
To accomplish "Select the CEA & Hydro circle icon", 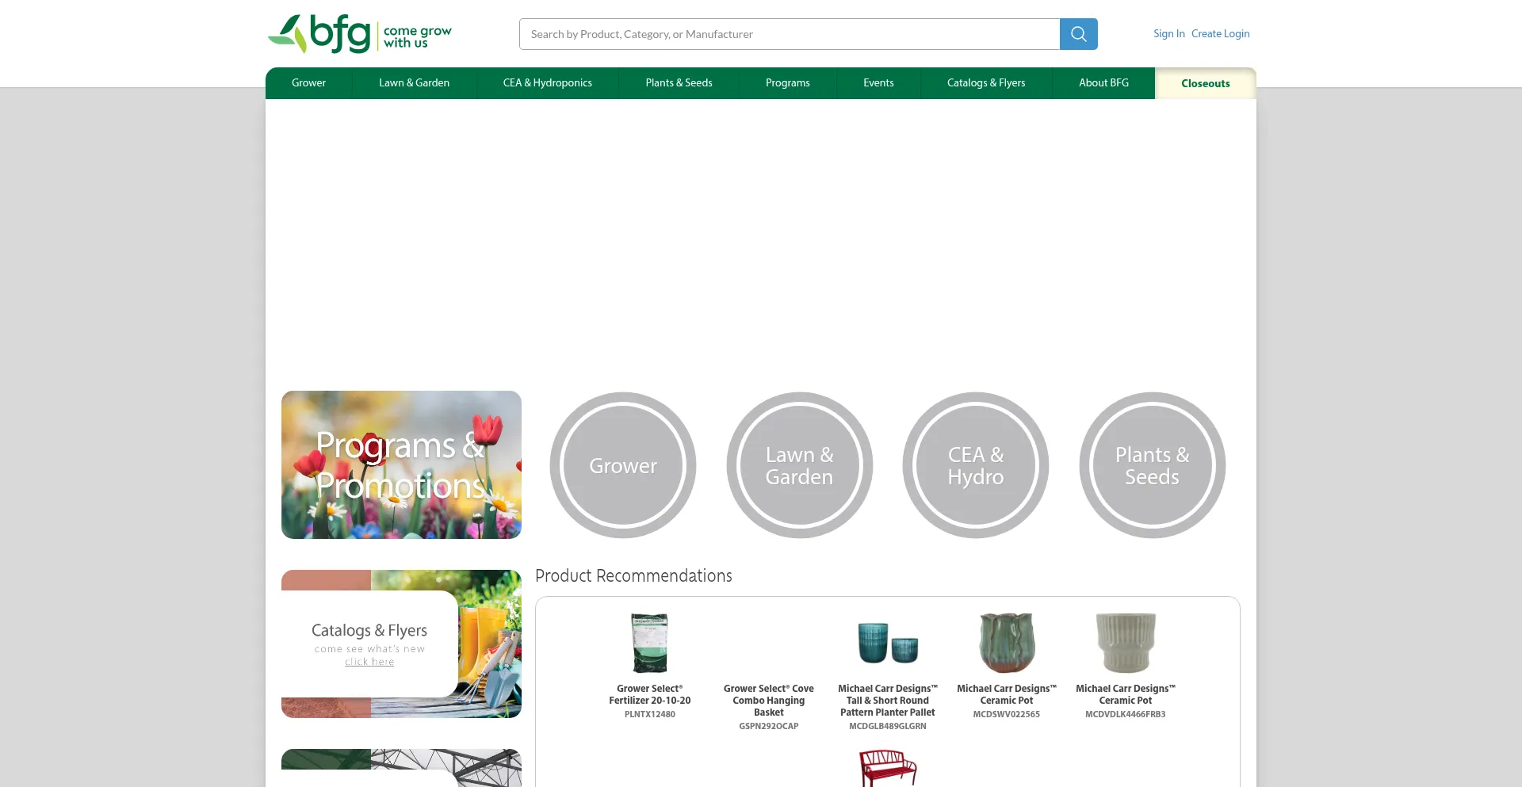I will [976, 465].
